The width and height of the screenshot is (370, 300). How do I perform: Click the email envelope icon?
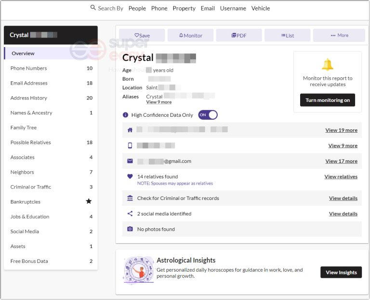pos(130,161)
